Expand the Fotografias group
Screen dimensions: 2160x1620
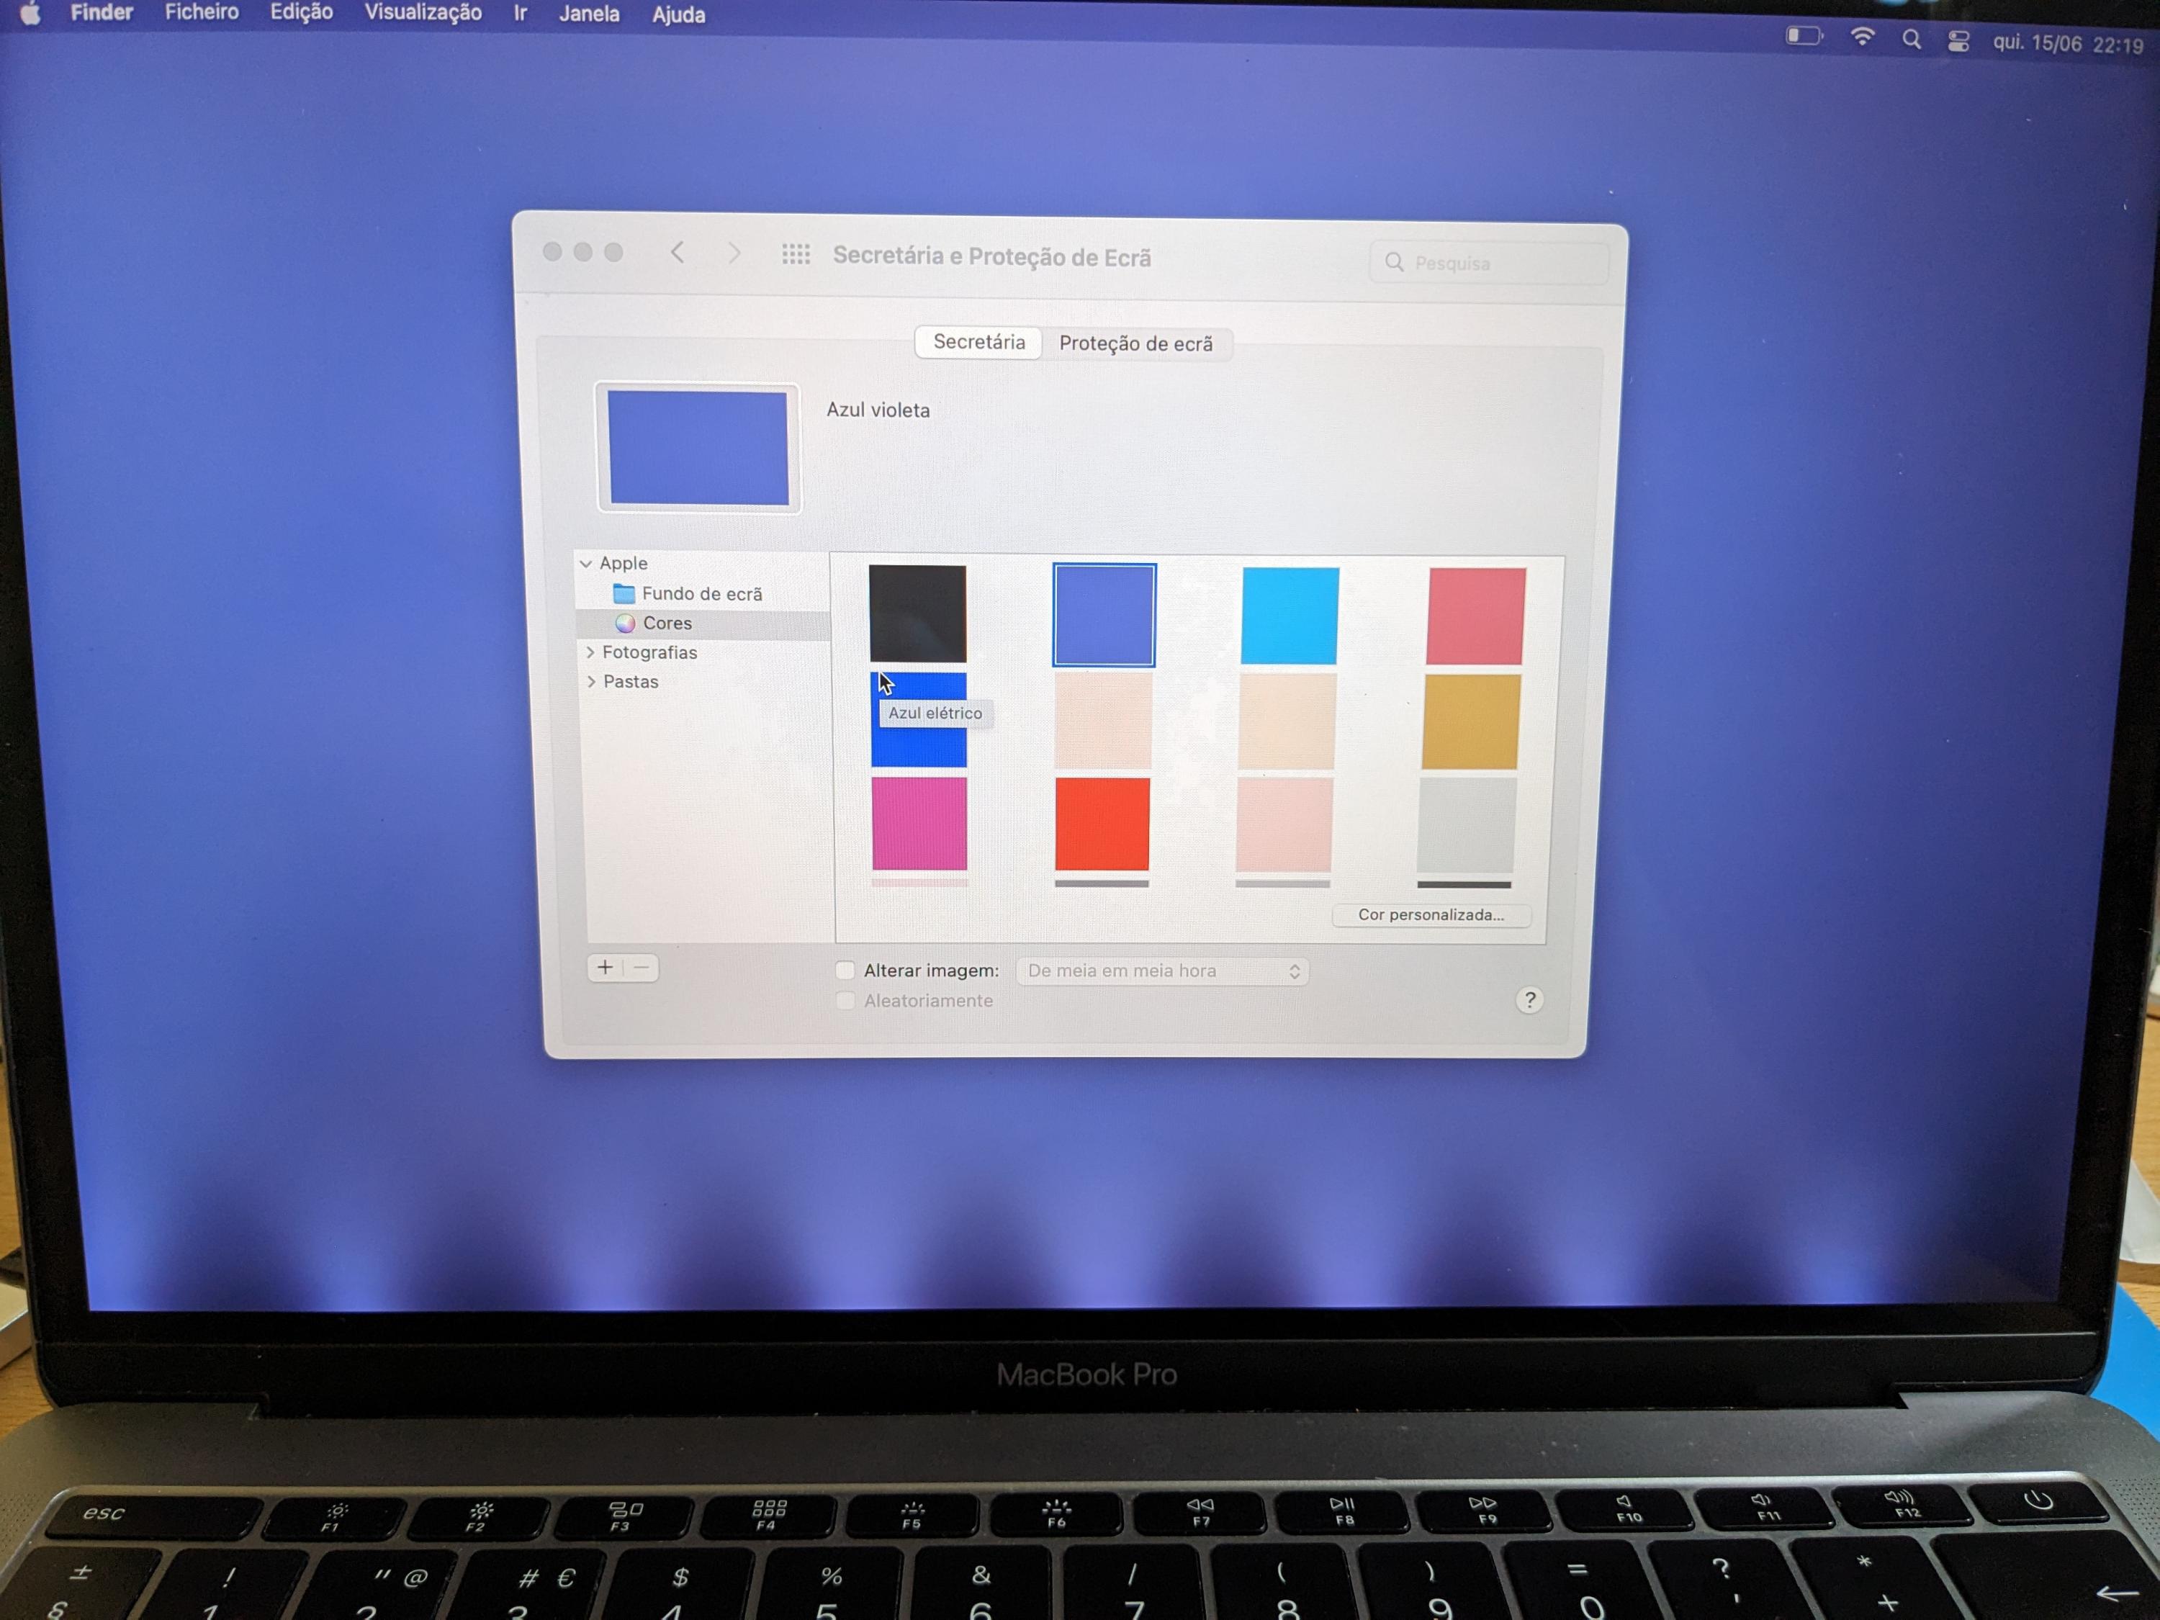click(590, 652)
